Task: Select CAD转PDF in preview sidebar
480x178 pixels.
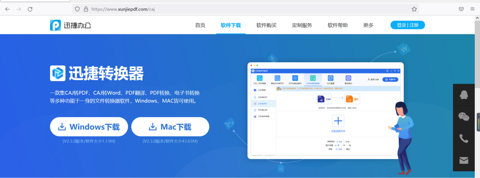Action: point(263,97)
